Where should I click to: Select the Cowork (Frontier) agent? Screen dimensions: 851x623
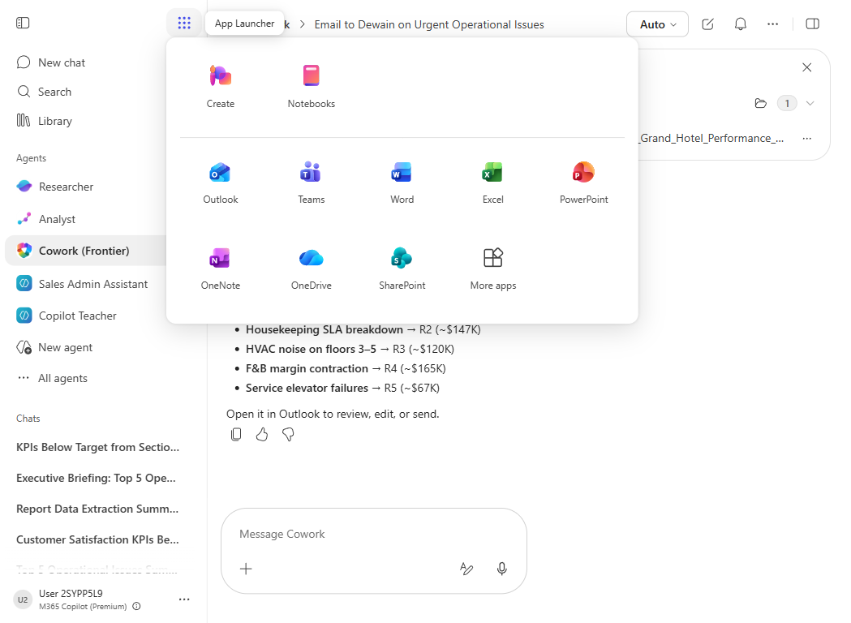[86, 251]
